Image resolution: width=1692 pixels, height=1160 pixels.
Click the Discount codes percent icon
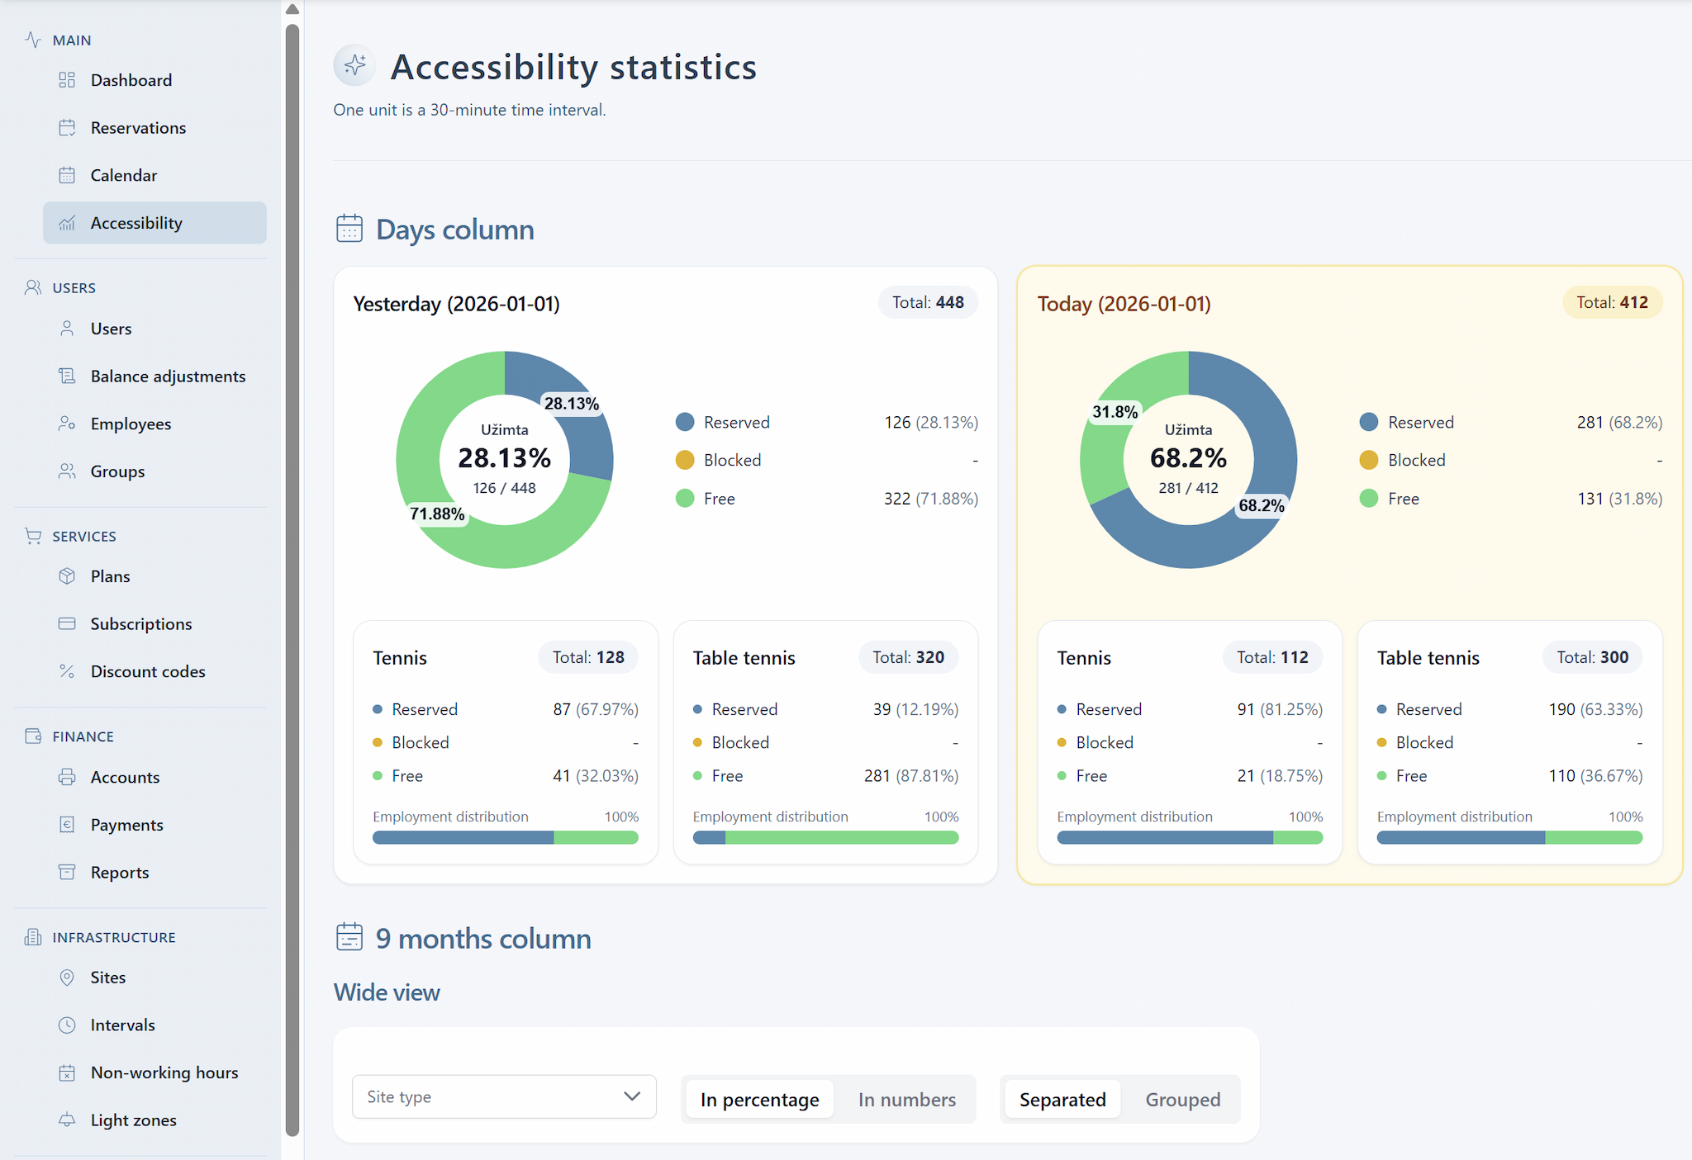point(67,671)
